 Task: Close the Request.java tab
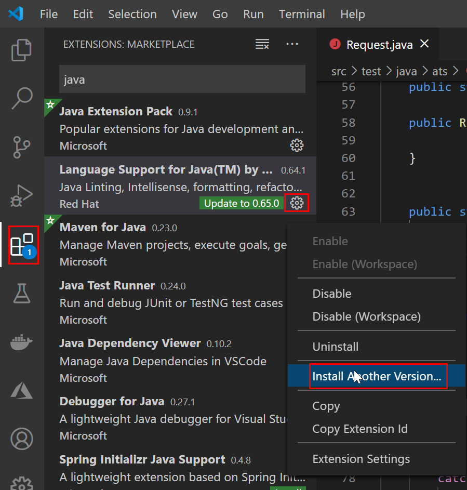(x=424, y=44)
